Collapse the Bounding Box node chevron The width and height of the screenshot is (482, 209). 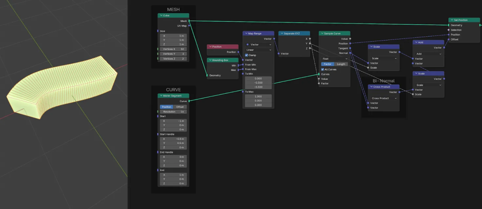(210, 60)
